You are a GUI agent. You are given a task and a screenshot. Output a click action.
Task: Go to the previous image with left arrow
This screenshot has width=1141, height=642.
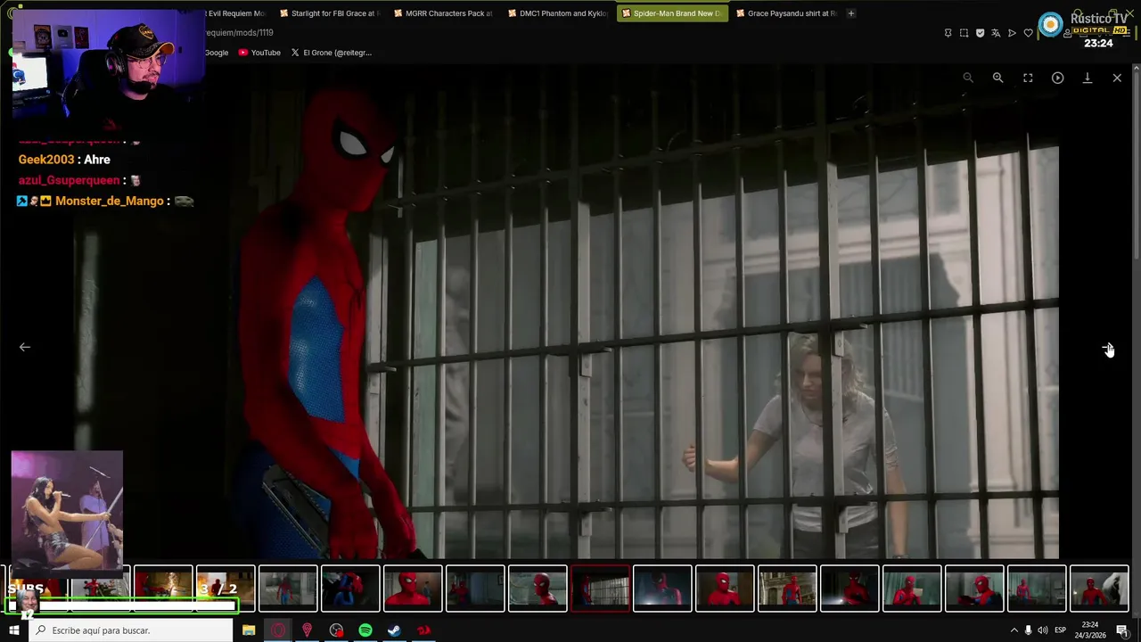[x=25, y=347]
